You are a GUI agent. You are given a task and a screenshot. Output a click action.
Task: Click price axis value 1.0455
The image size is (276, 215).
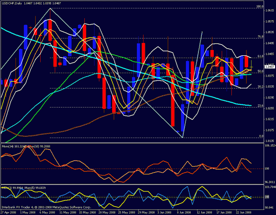coord(270,54)
